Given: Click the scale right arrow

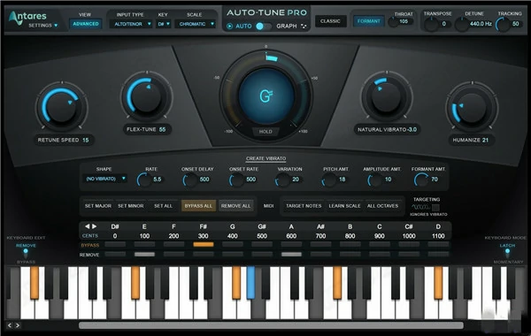Looking at the screenshot, I should (95, 226).
